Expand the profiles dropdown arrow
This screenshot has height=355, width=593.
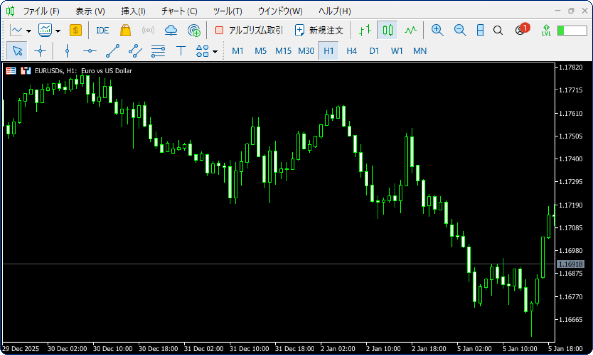58,31
